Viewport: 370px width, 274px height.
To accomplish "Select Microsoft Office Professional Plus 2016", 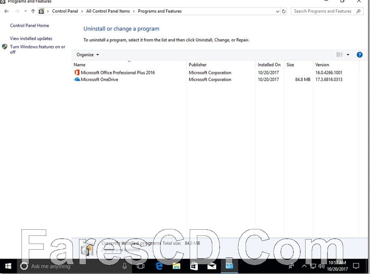I will [118, 73].
